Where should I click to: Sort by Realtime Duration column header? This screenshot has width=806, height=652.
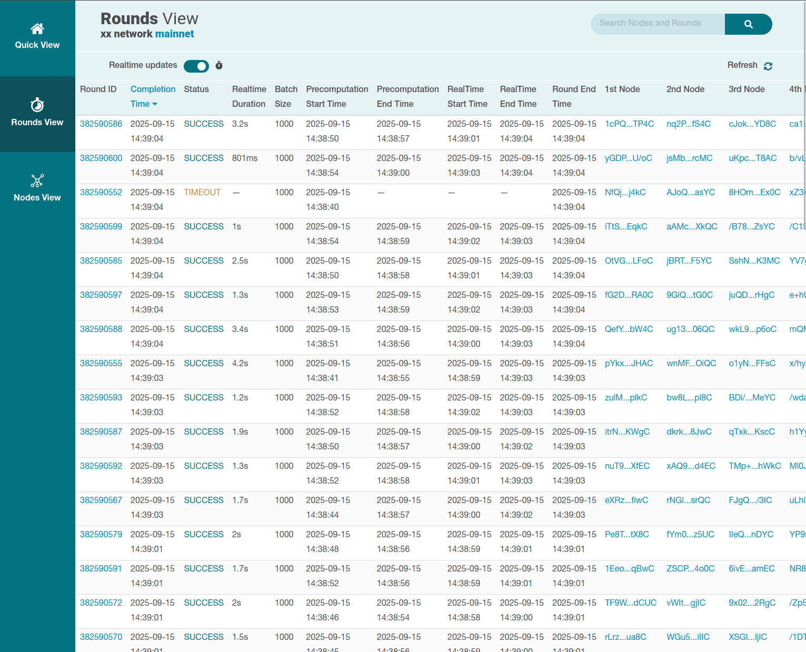[x=249, y=96]
